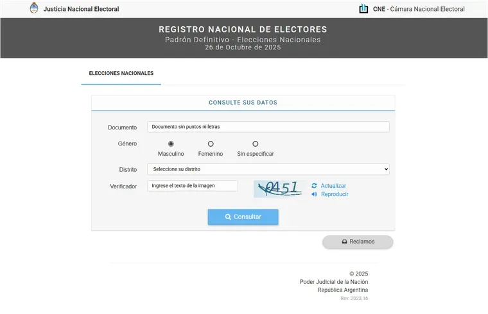Focus the Documento number input field
This screenshot has width=488, height=314.
268,127
